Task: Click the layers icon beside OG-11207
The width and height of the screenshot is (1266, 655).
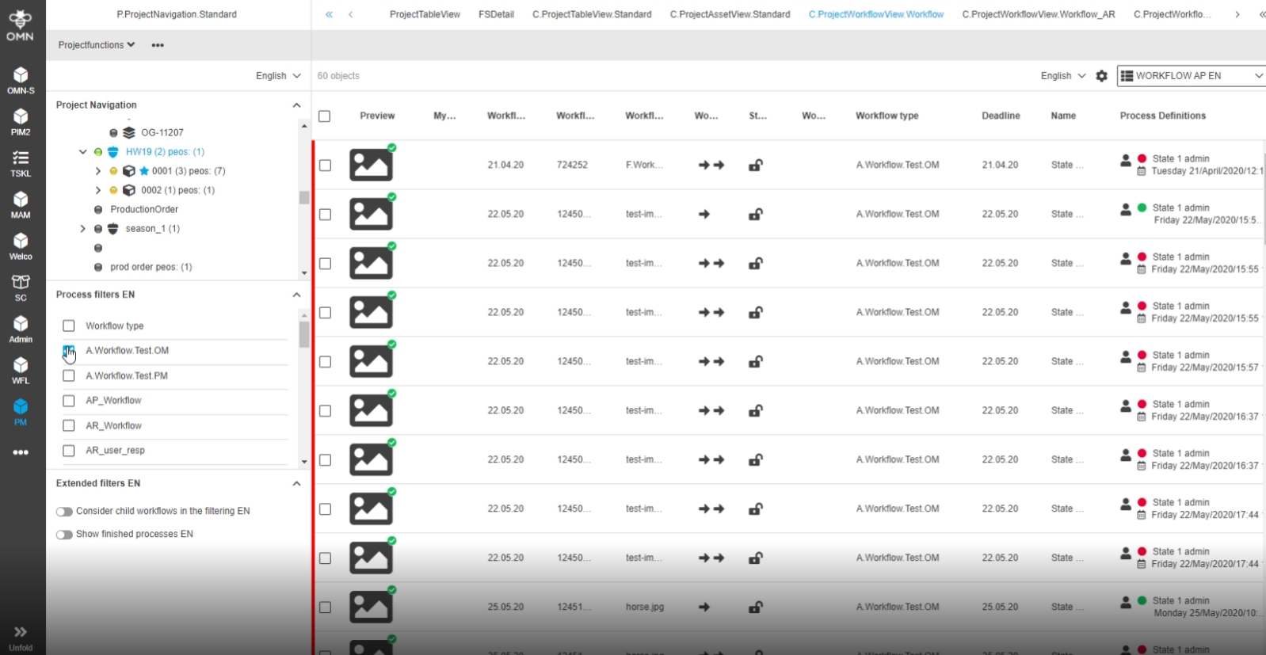Action: click(129, 132)
